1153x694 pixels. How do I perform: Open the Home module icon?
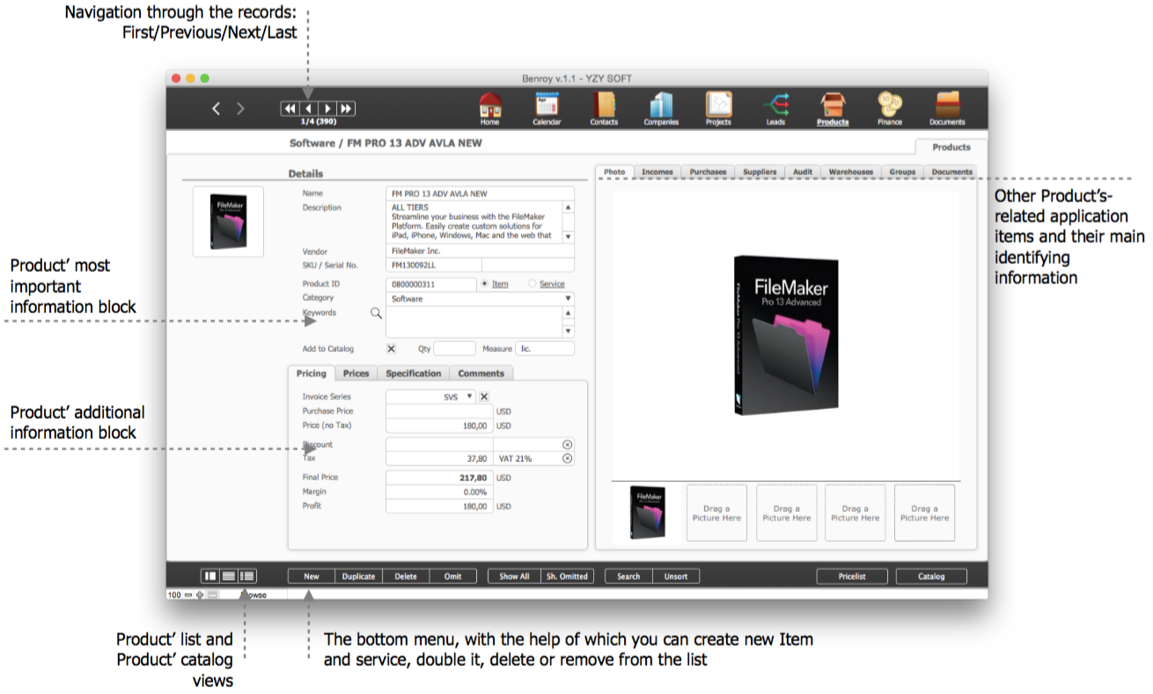pyautogui.click(x=490, y=106)
